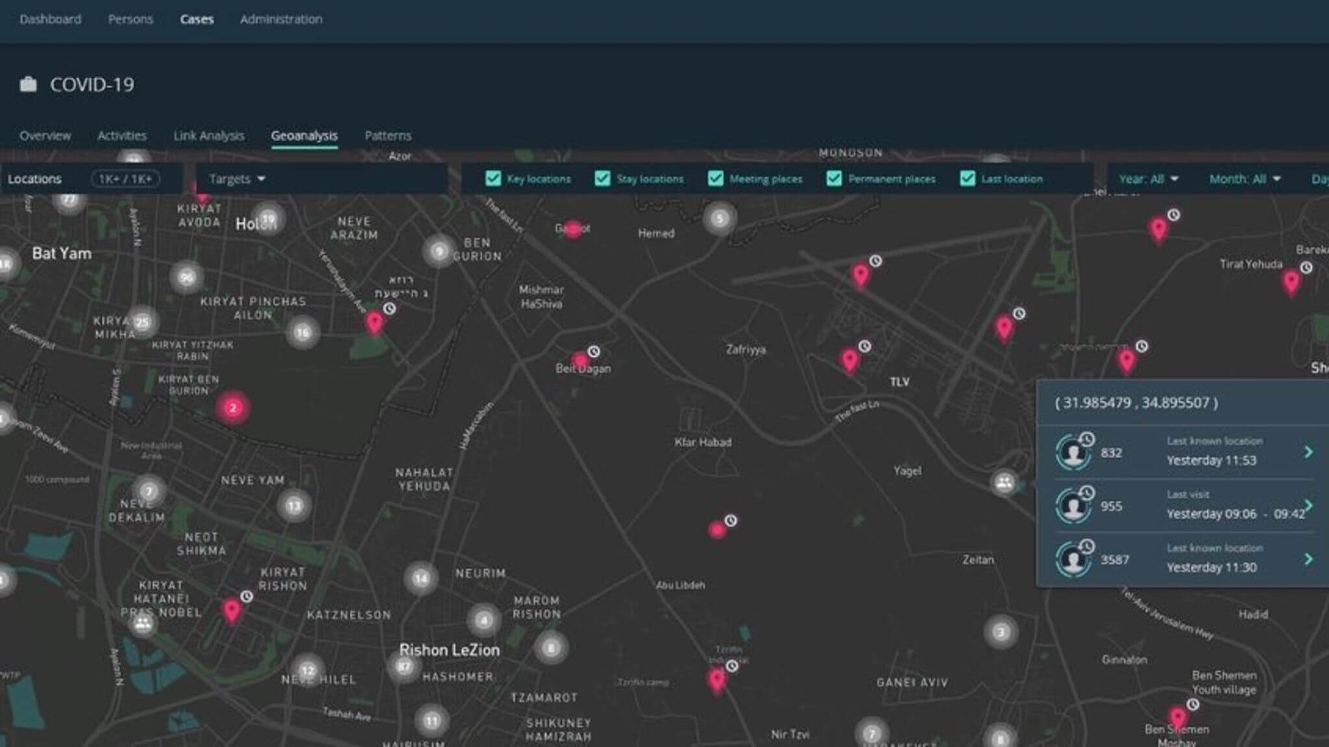Viewport: 1329px width, 747px height.
Task: Click the pink pin near Tirat Yehuda
Action: click(1291, 282)
